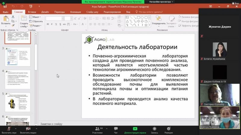Image resolution: width=241 pixels, height=135 pixels.
Task: Click decrease indent level icon
Action: [104, 18]
